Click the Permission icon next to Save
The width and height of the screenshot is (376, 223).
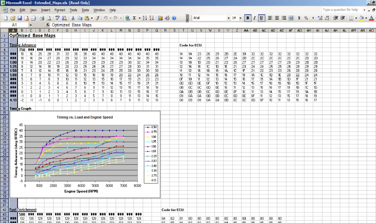pyautogui.click(x=27, y=18)
